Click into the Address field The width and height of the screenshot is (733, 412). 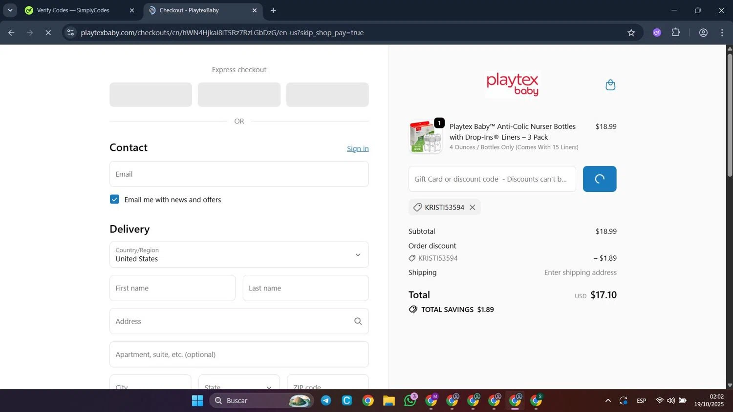[239, 321]
